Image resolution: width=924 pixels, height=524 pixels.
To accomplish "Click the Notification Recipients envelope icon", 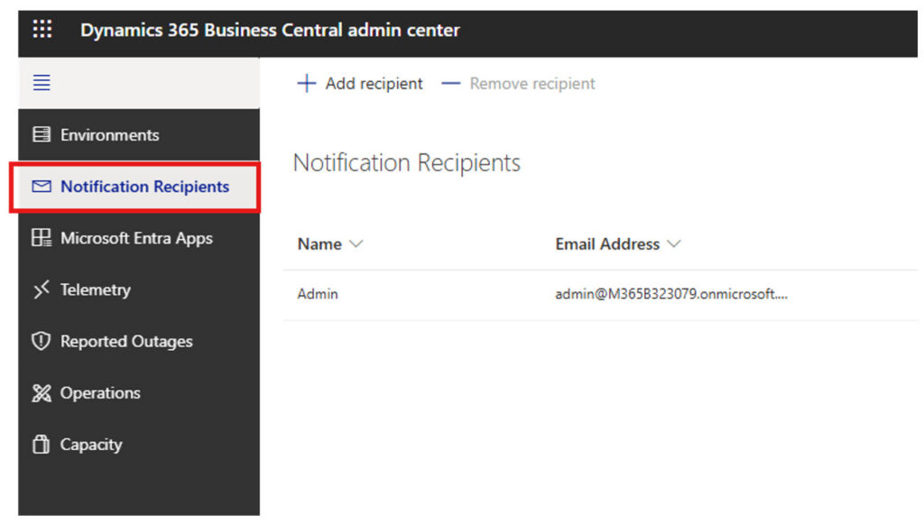I will pyautogui.click(x=42, y=186).
